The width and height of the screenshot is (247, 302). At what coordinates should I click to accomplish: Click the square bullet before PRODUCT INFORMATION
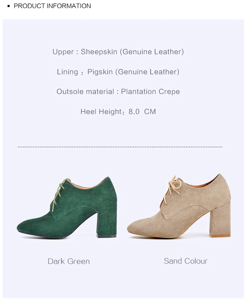9,6
